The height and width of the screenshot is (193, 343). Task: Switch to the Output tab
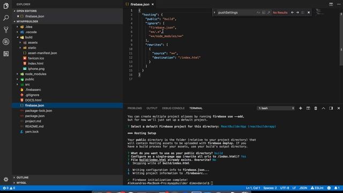point(152,108)
